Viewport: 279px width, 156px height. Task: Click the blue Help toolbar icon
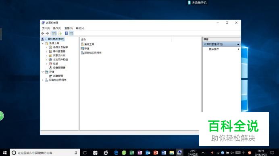tap(66, 33)
